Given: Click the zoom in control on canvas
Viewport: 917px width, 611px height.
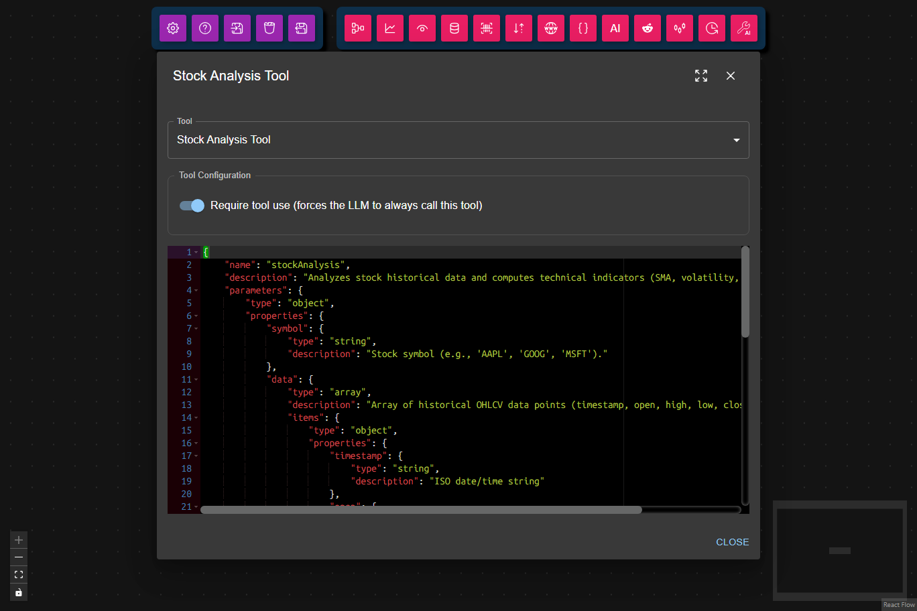Looking at the screenshot, I should (18, 539).
